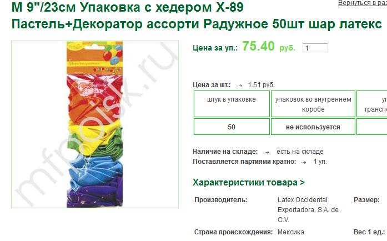Click the quantity input field
This screenshot has width=387, height=241.
(x=315, y=48)
